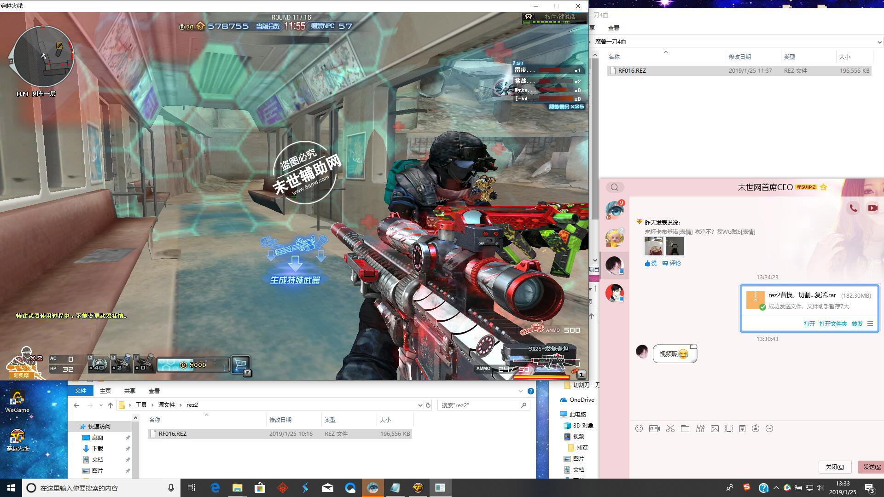Viewport: 884px width, 497px height.
Task: Open more options ellipsis in chat toolbar
Action: [x=769, y=428]
